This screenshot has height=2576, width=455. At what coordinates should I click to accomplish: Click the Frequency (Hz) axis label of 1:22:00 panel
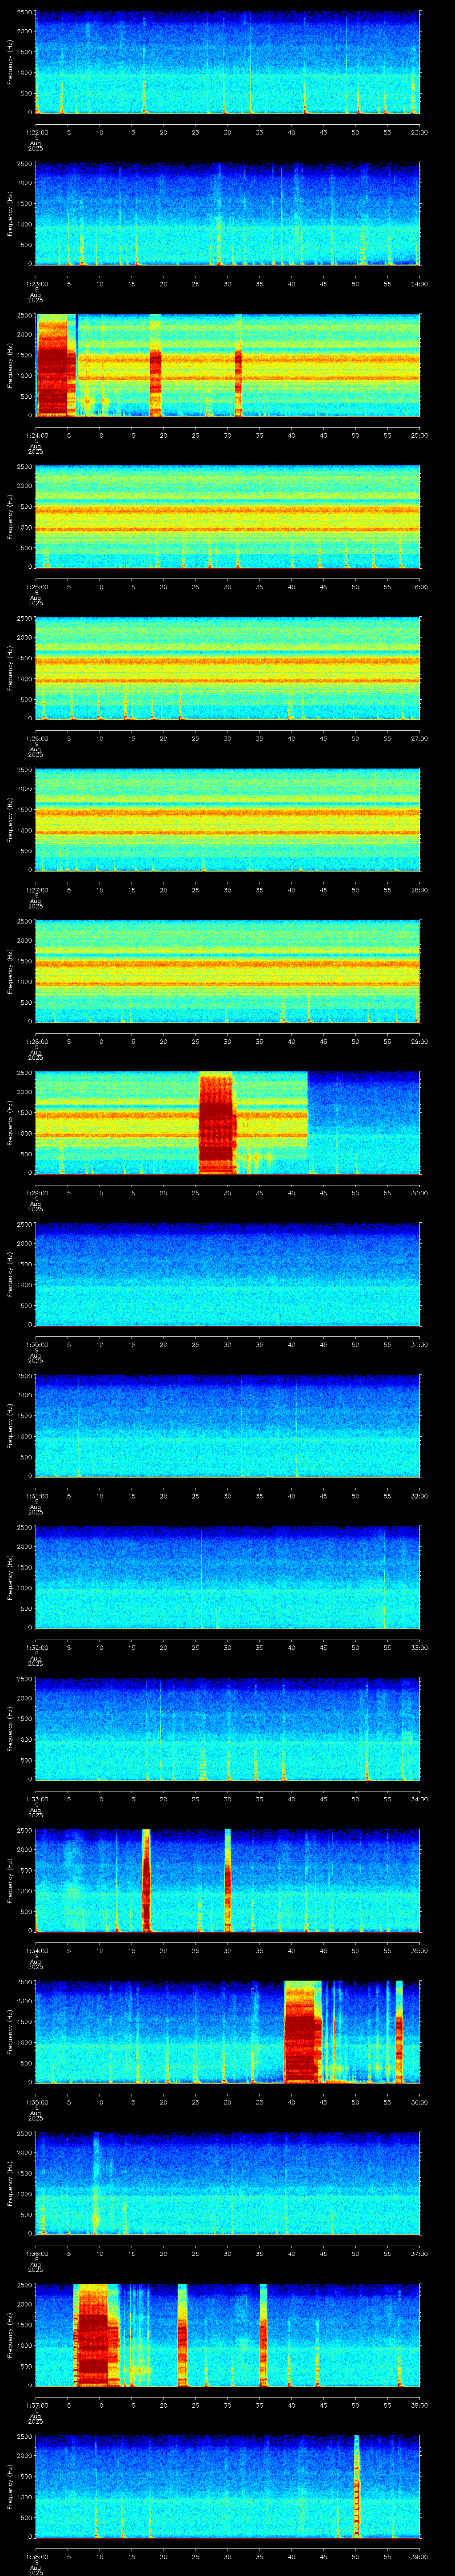[x=10, y=62]
